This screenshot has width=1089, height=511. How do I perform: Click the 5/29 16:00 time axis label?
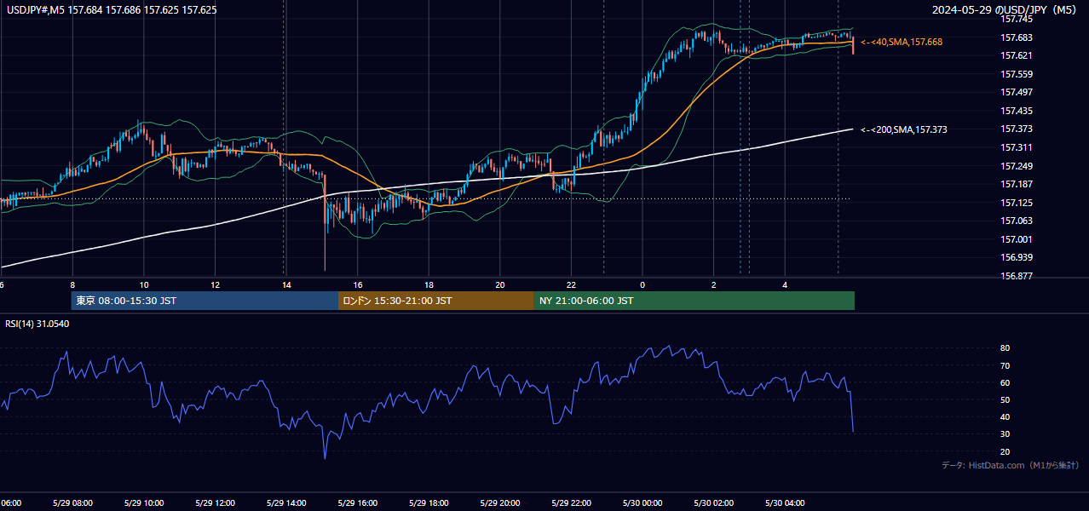tap(357, 503)
